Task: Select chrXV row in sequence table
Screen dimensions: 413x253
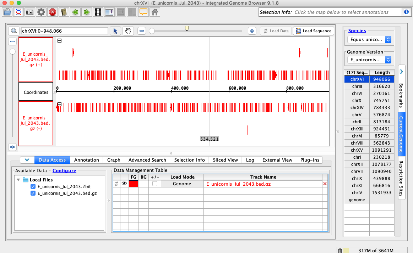Action: [369, 150]
